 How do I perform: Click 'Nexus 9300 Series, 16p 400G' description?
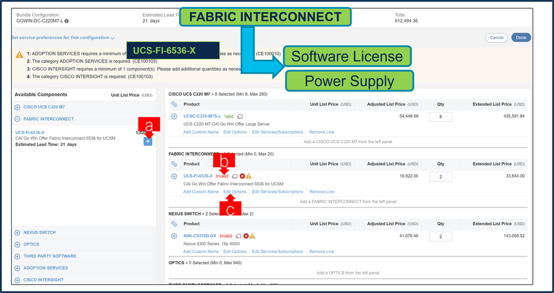coord(210,244)
